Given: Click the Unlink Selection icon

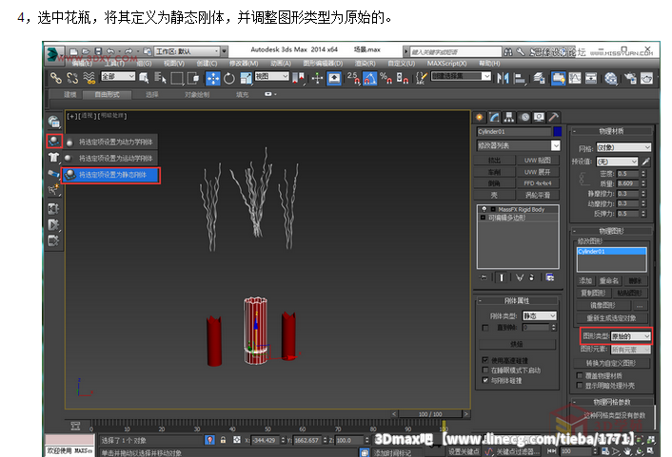Looking at the screenshot, I should pyautogui.click(x=72, y=78).
